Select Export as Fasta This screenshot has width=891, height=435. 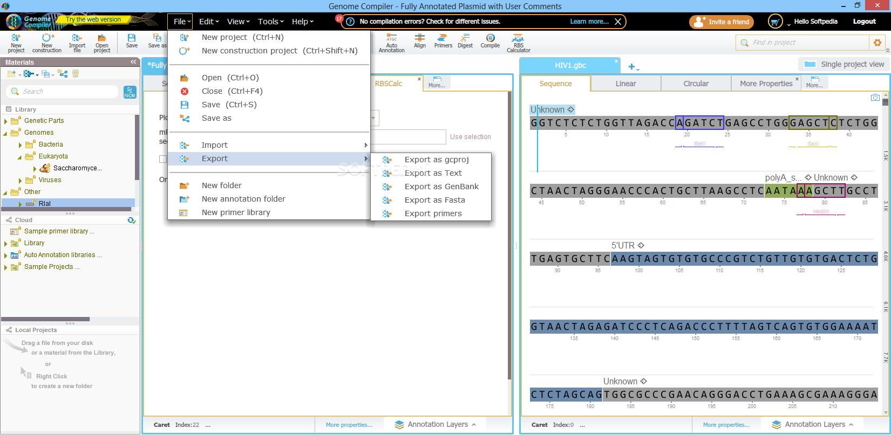point(431,200)
